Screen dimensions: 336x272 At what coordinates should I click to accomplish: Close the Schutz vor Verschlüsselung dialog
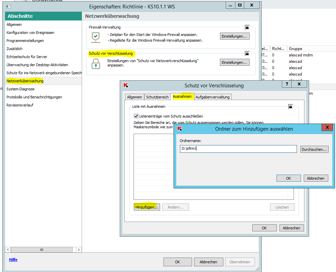point(299,84)
